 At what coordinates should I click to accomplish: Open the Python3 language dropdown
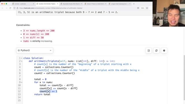(x=35, y=51)
